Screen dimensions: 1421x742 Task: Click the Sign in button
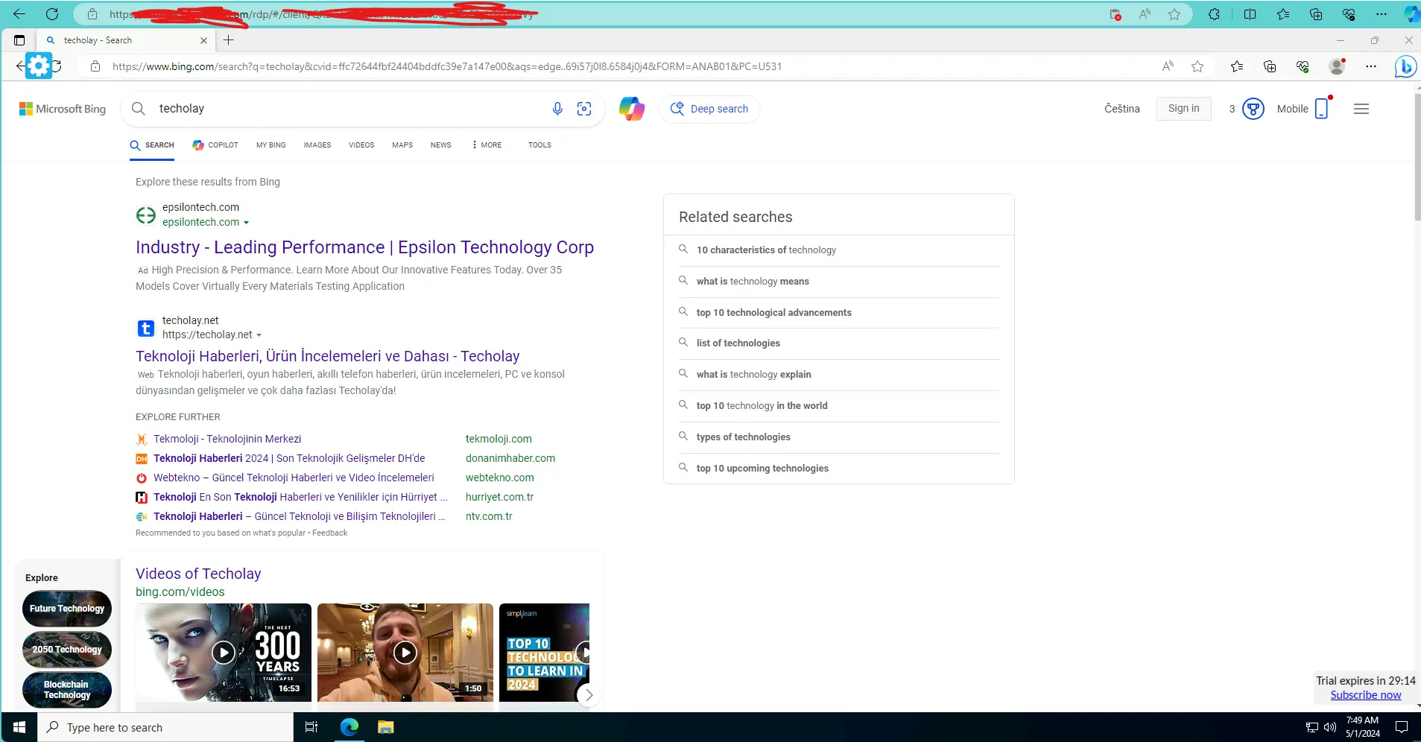(1184, 109)
